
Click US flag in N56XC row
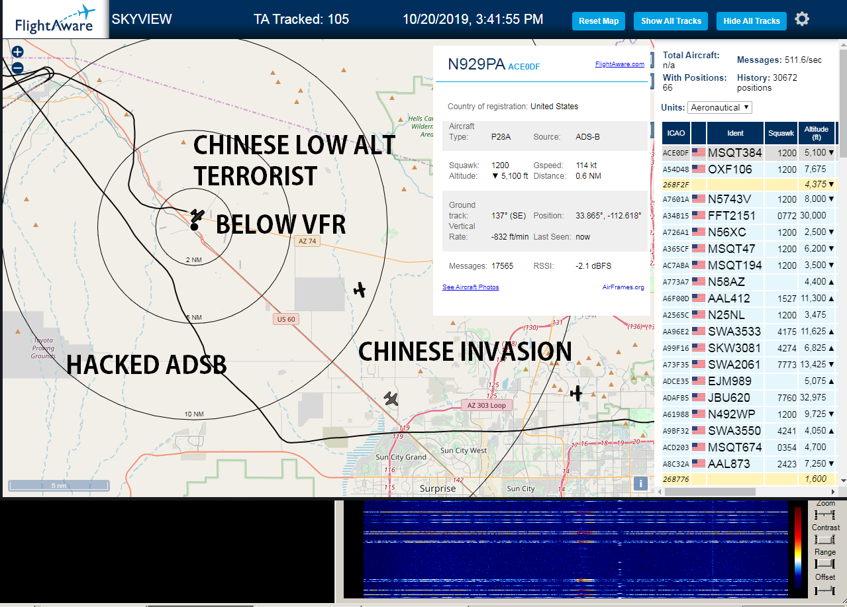click(x=699, y=232)
